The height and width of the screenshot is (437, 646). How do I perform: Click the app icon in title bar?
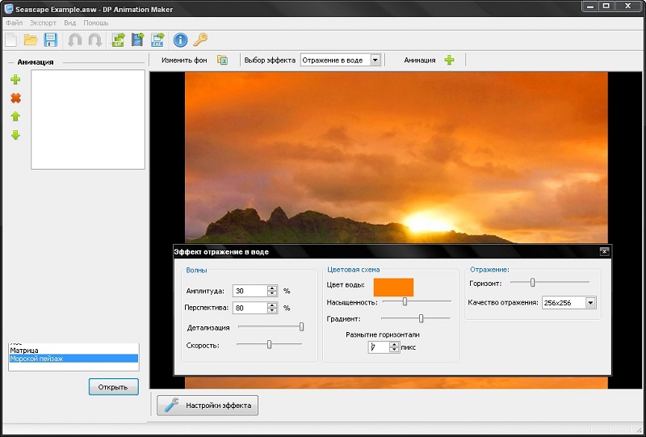[x=8, y=9]
